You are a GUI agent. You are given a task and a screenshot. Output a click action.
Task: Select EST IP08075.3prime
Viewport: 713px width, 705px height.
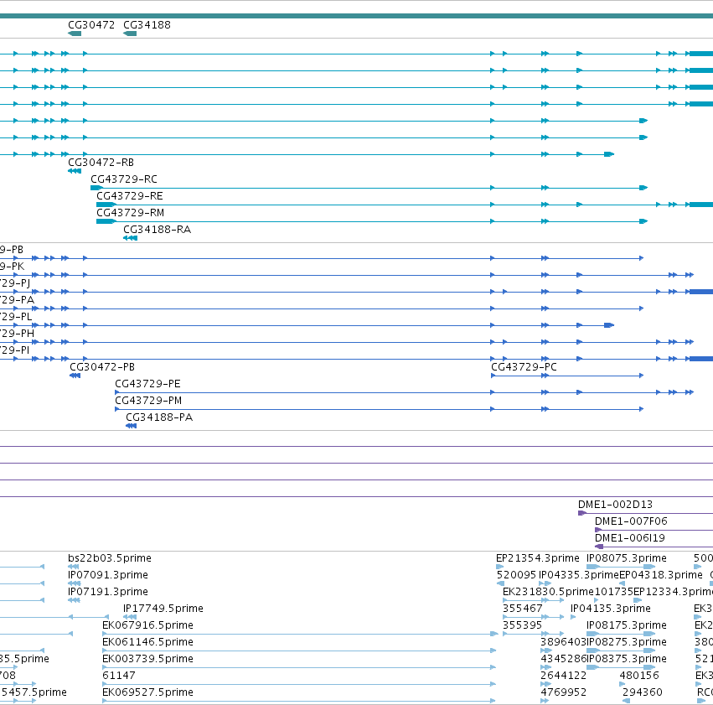pyautogui.click(x=627, y=558)
